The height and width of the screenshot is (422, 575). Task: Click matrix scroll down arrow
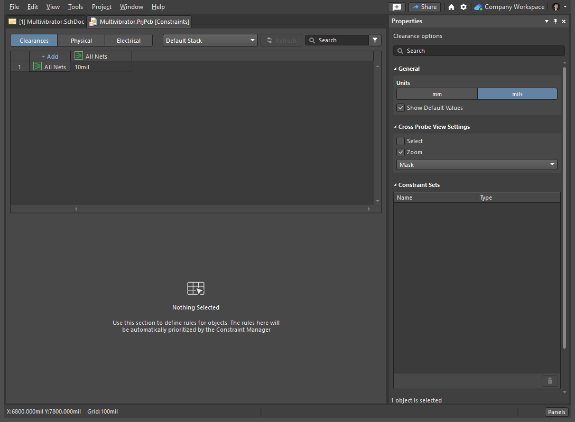tap(377, 201)
